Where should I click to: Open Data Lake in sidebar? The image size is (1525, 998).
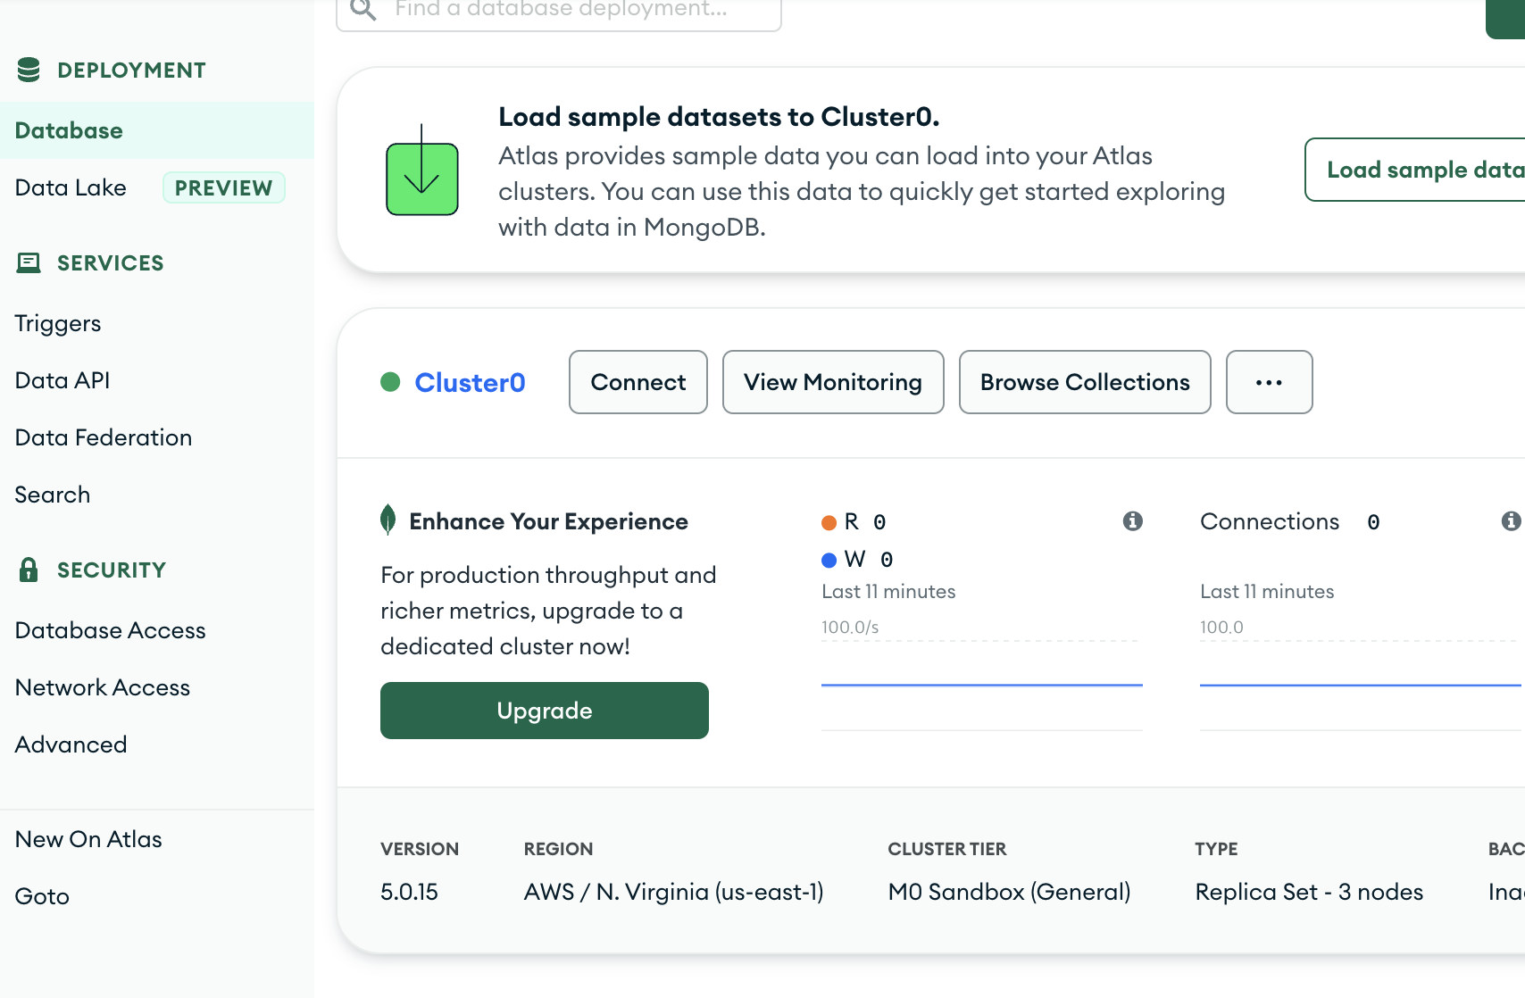[71, 187]
